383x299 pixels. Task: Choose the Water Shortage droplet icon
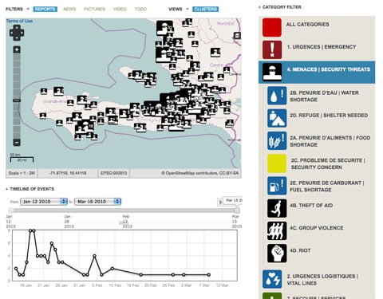277,96
